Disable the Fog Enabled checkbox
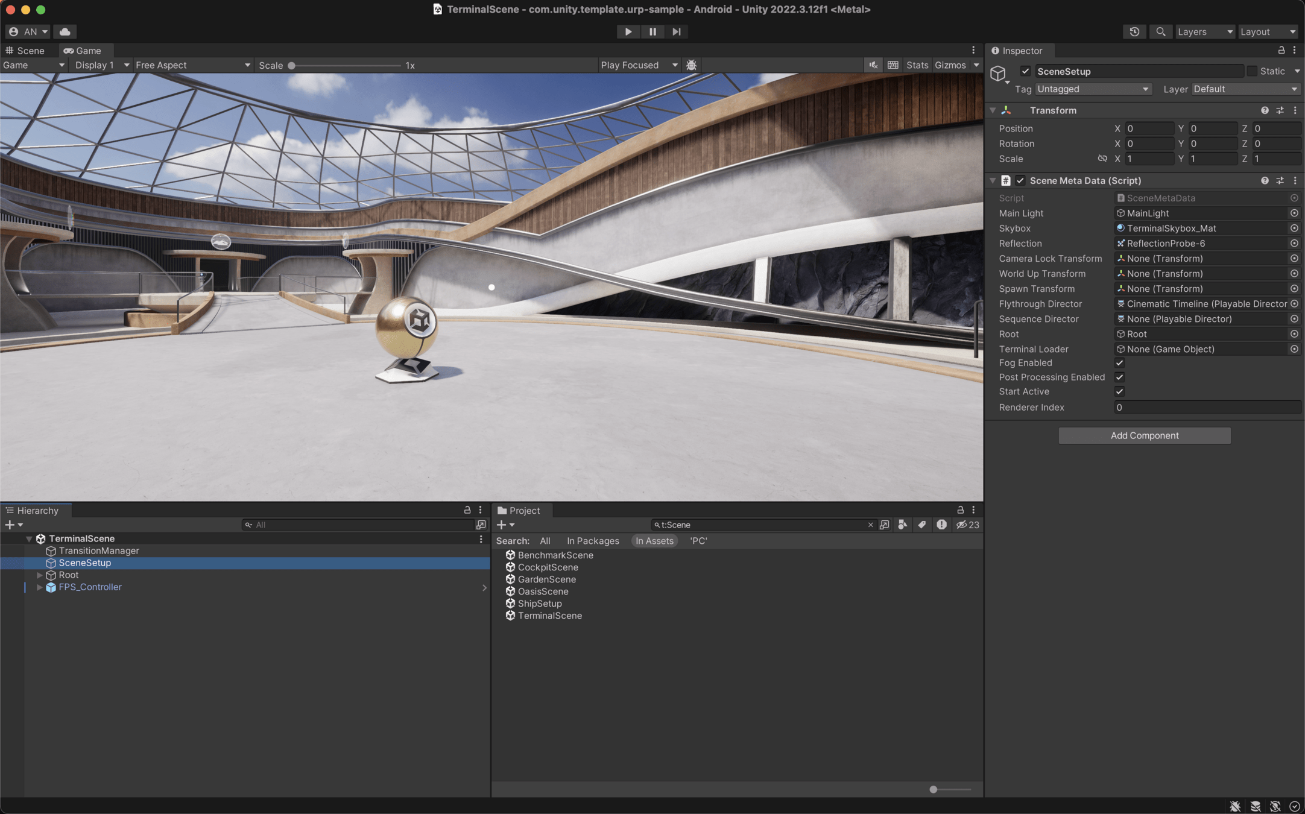This screenshot has height=814, width=1305. [x=1119, y=363]
